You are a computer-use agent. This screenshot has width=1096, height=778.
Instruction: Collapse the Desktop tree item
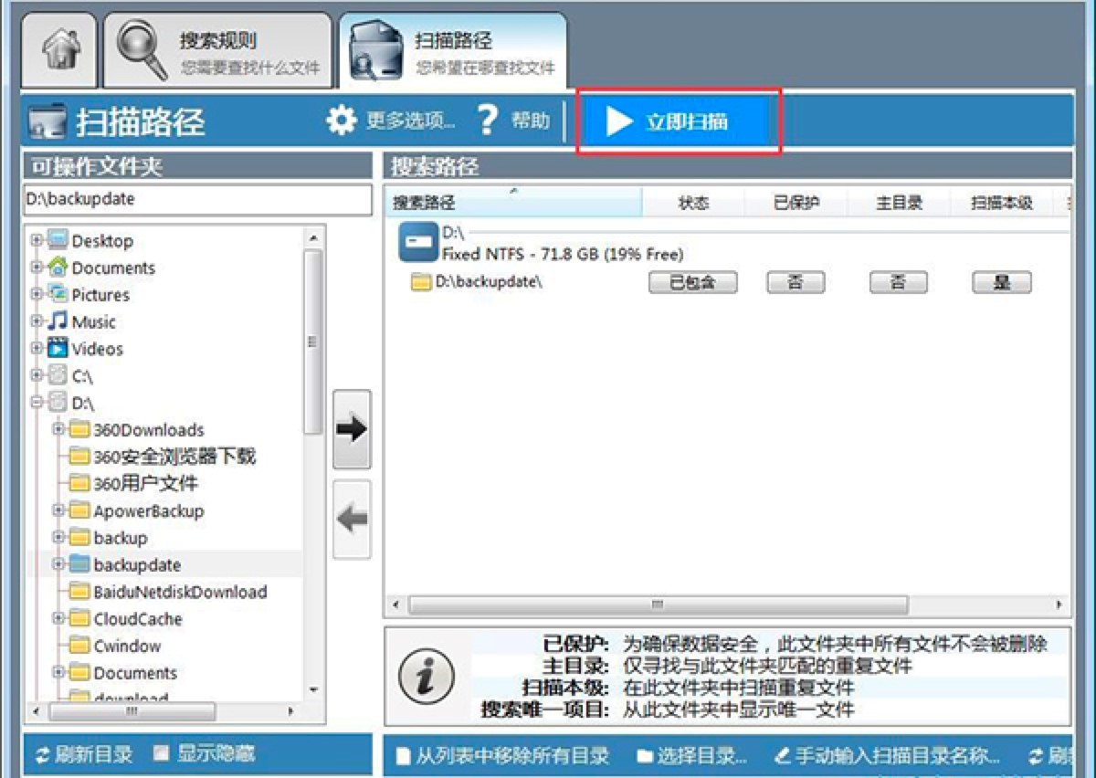35,240
